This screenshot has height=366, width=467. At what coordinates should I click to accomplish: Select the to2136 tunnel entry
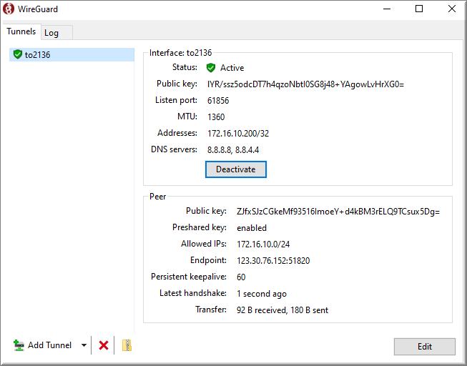pyautogui.click(x=72, y=55)
